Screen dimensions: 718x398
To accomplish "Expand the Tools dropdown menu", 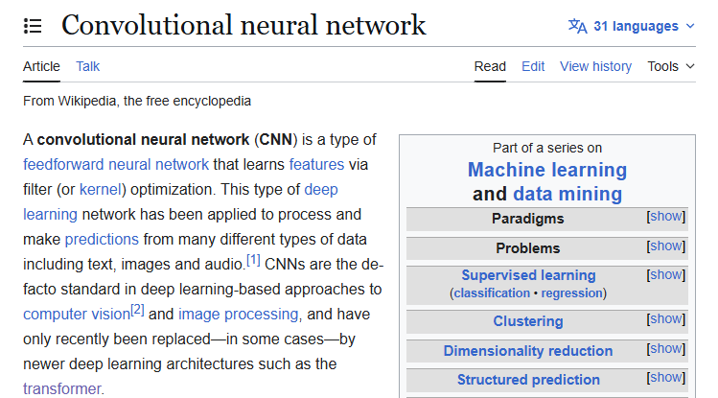I will [670, 66].
